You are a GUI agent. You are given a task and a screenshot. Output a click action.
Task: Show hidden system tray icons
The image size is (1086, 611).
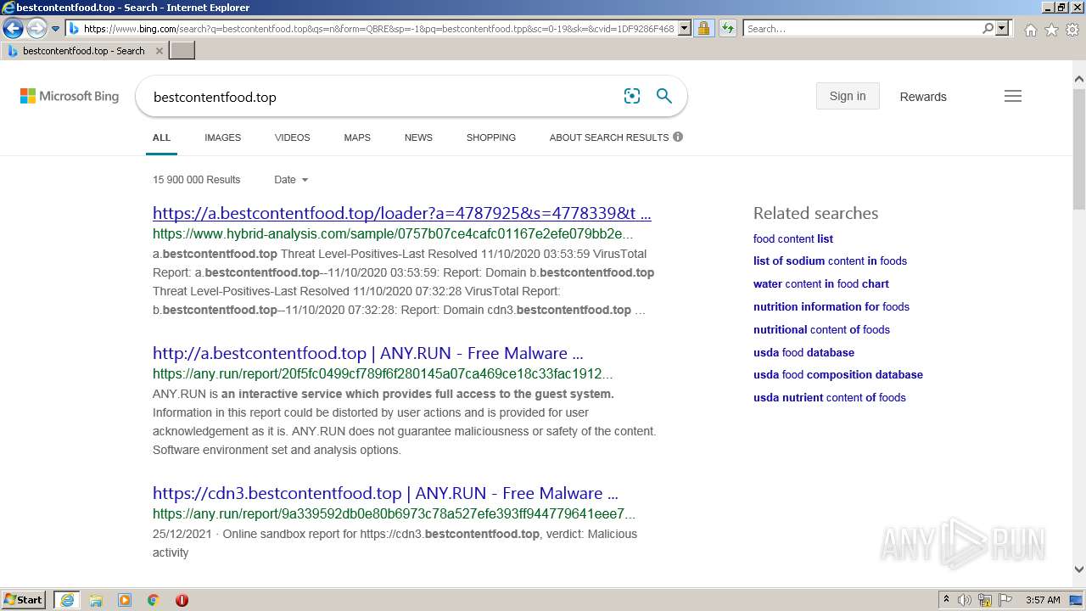point(947,600)
